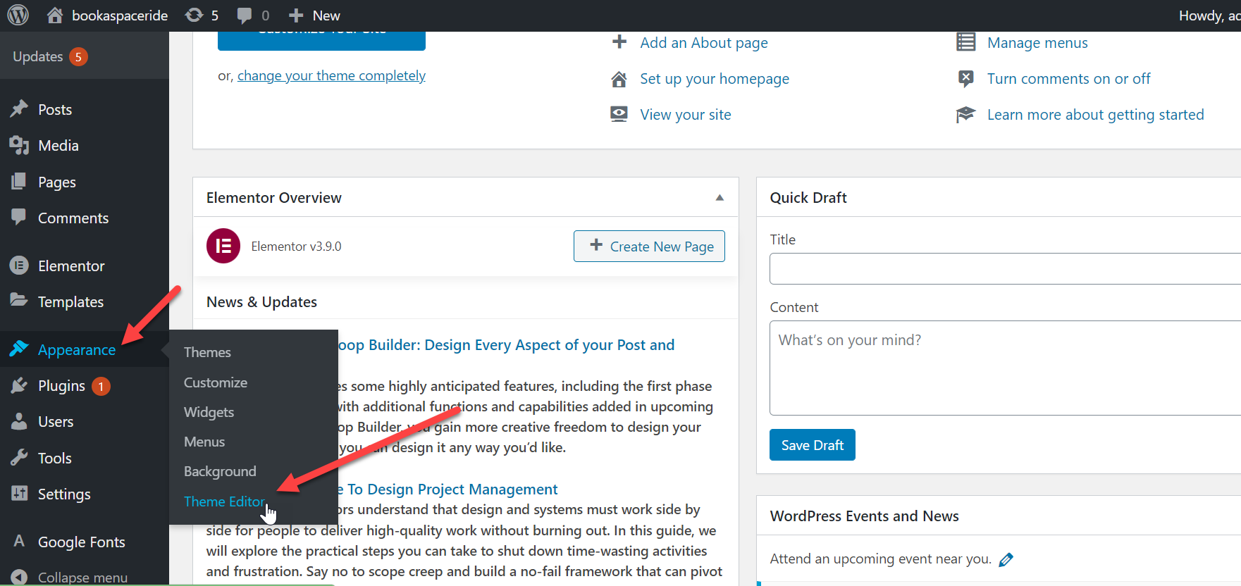Open the Design Project Management article link
Image resolution: width=1241 pixels, height=586 pixels.
448,489
